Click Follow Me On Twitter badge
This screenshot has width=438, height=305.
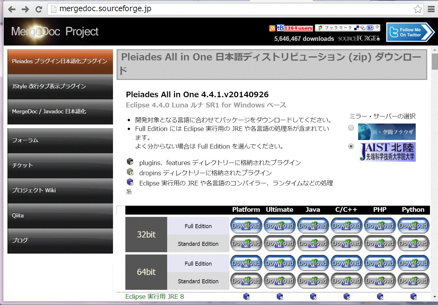coord(410,32)
